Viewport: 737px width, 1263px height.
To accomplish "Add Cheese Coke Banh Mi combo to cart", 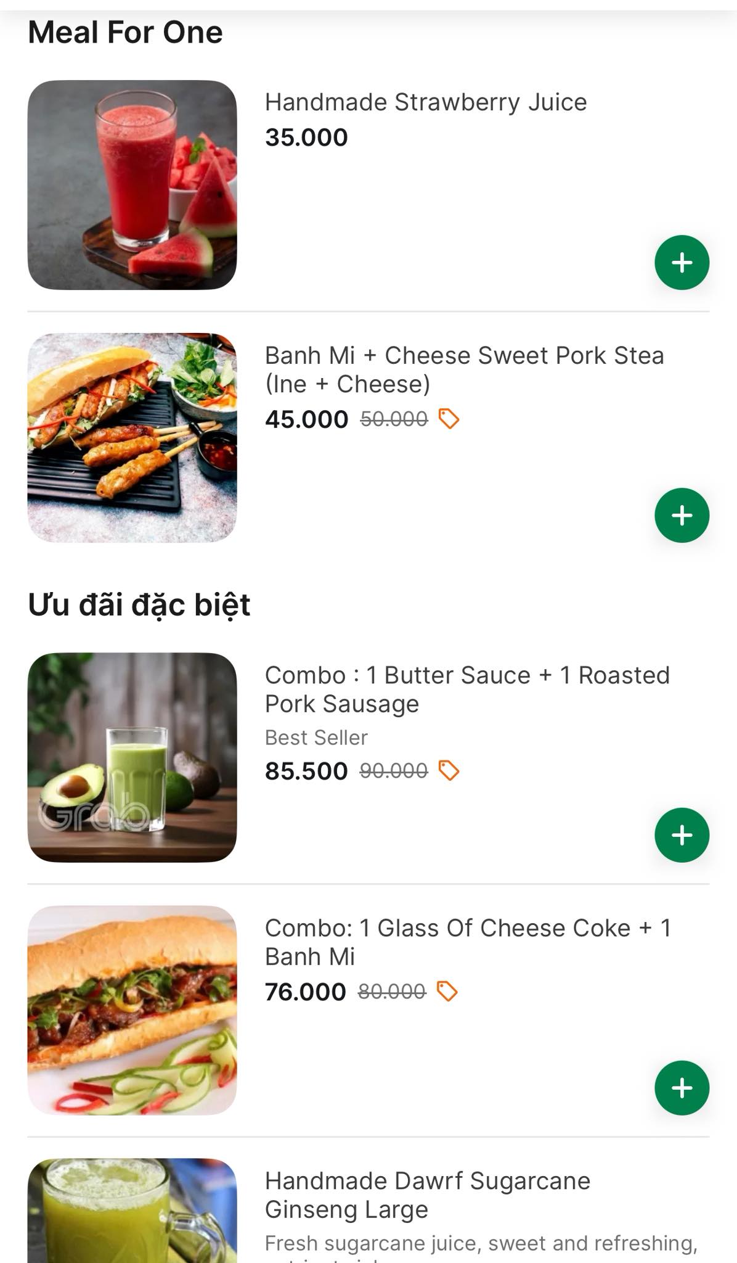I will point(682,1088).
